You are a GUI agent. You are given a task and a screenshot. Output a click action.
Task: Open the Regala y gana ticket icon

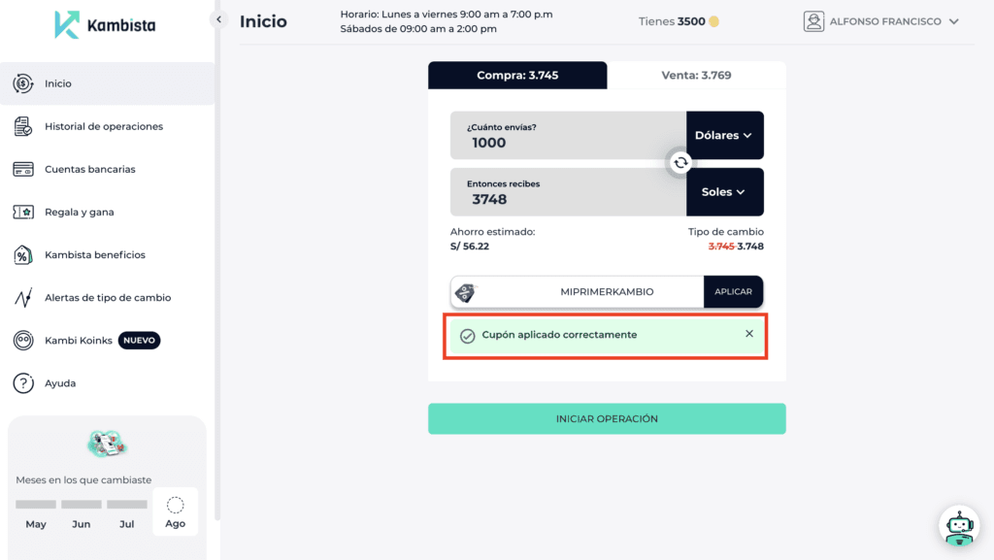[23, 212]
